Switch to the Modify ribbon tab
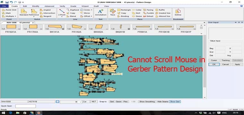Viewport: 244px width, 115px height. [36, 6]
